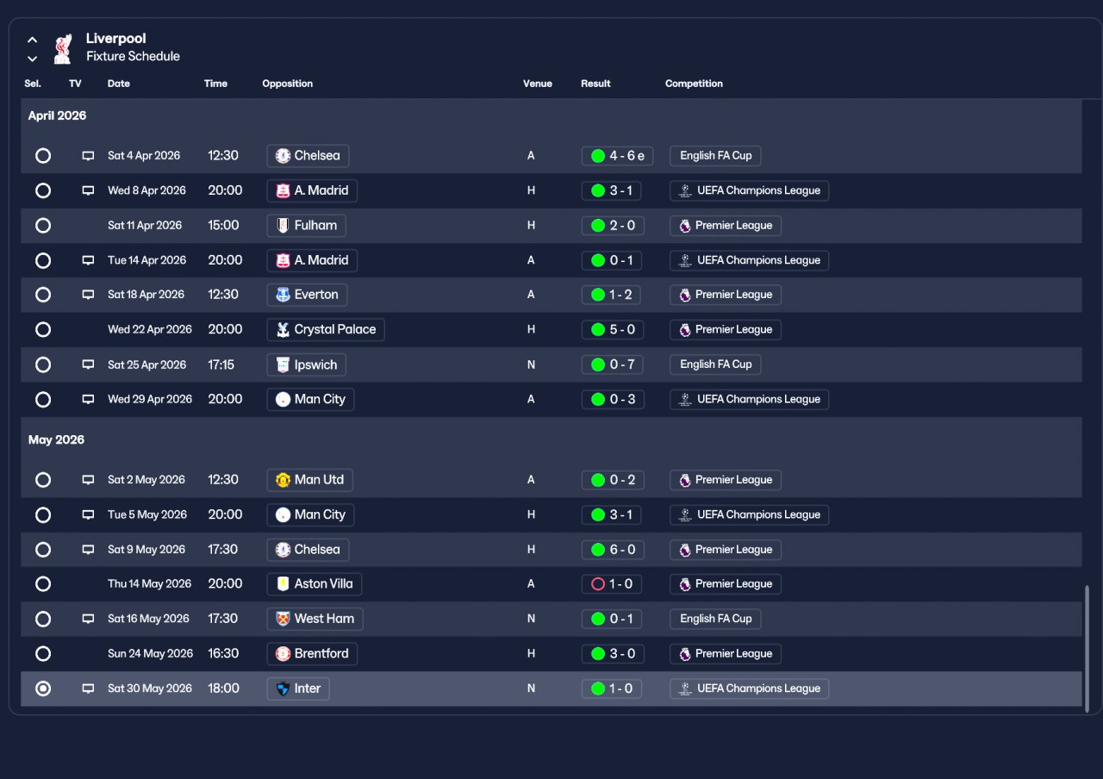Click Champions League logo in 8 Apr A. Madrid row
This screenshot has width=1103, height=779.
click(685, 190)
